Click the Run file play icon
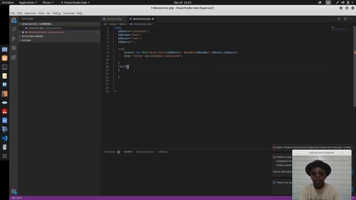This screenshot has height=200, width=356. pyautogui.click(x=339, y=19)
